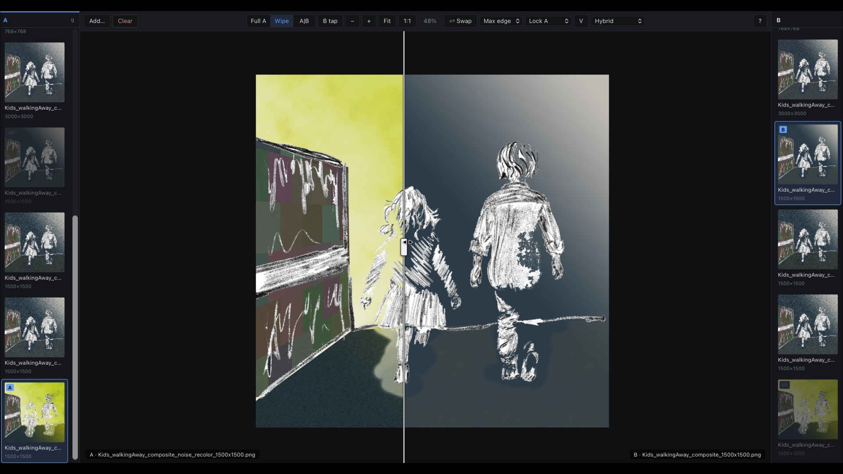Click the swap badge on the dimmed panel B thumbnail
843x474 pixels.
click(x=784, y=385)
